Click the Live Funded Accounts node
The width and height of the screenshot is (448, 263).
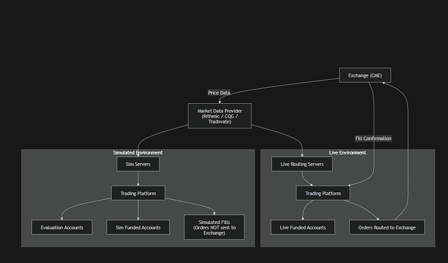(x=303, y=227)
